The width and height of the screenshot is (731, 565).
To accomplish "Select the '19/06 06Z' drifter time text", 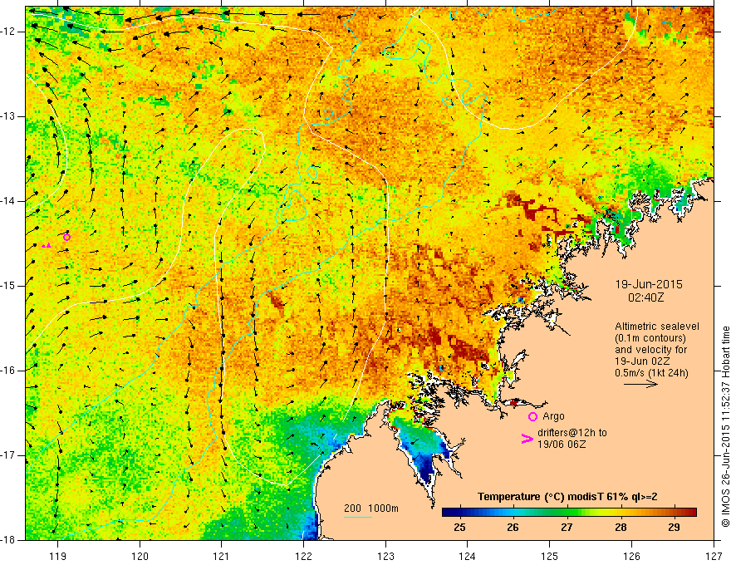I will pos(562,445).
